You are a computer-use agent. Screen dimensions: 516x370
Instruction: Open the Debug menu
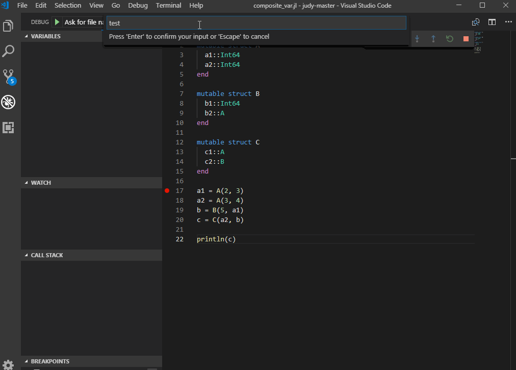(x=138, y=5)
